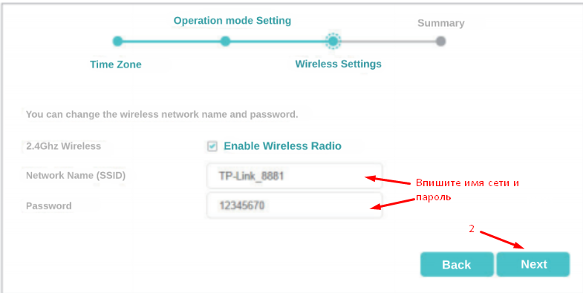Focus the Password field containing 12345670

pos(295,205)
